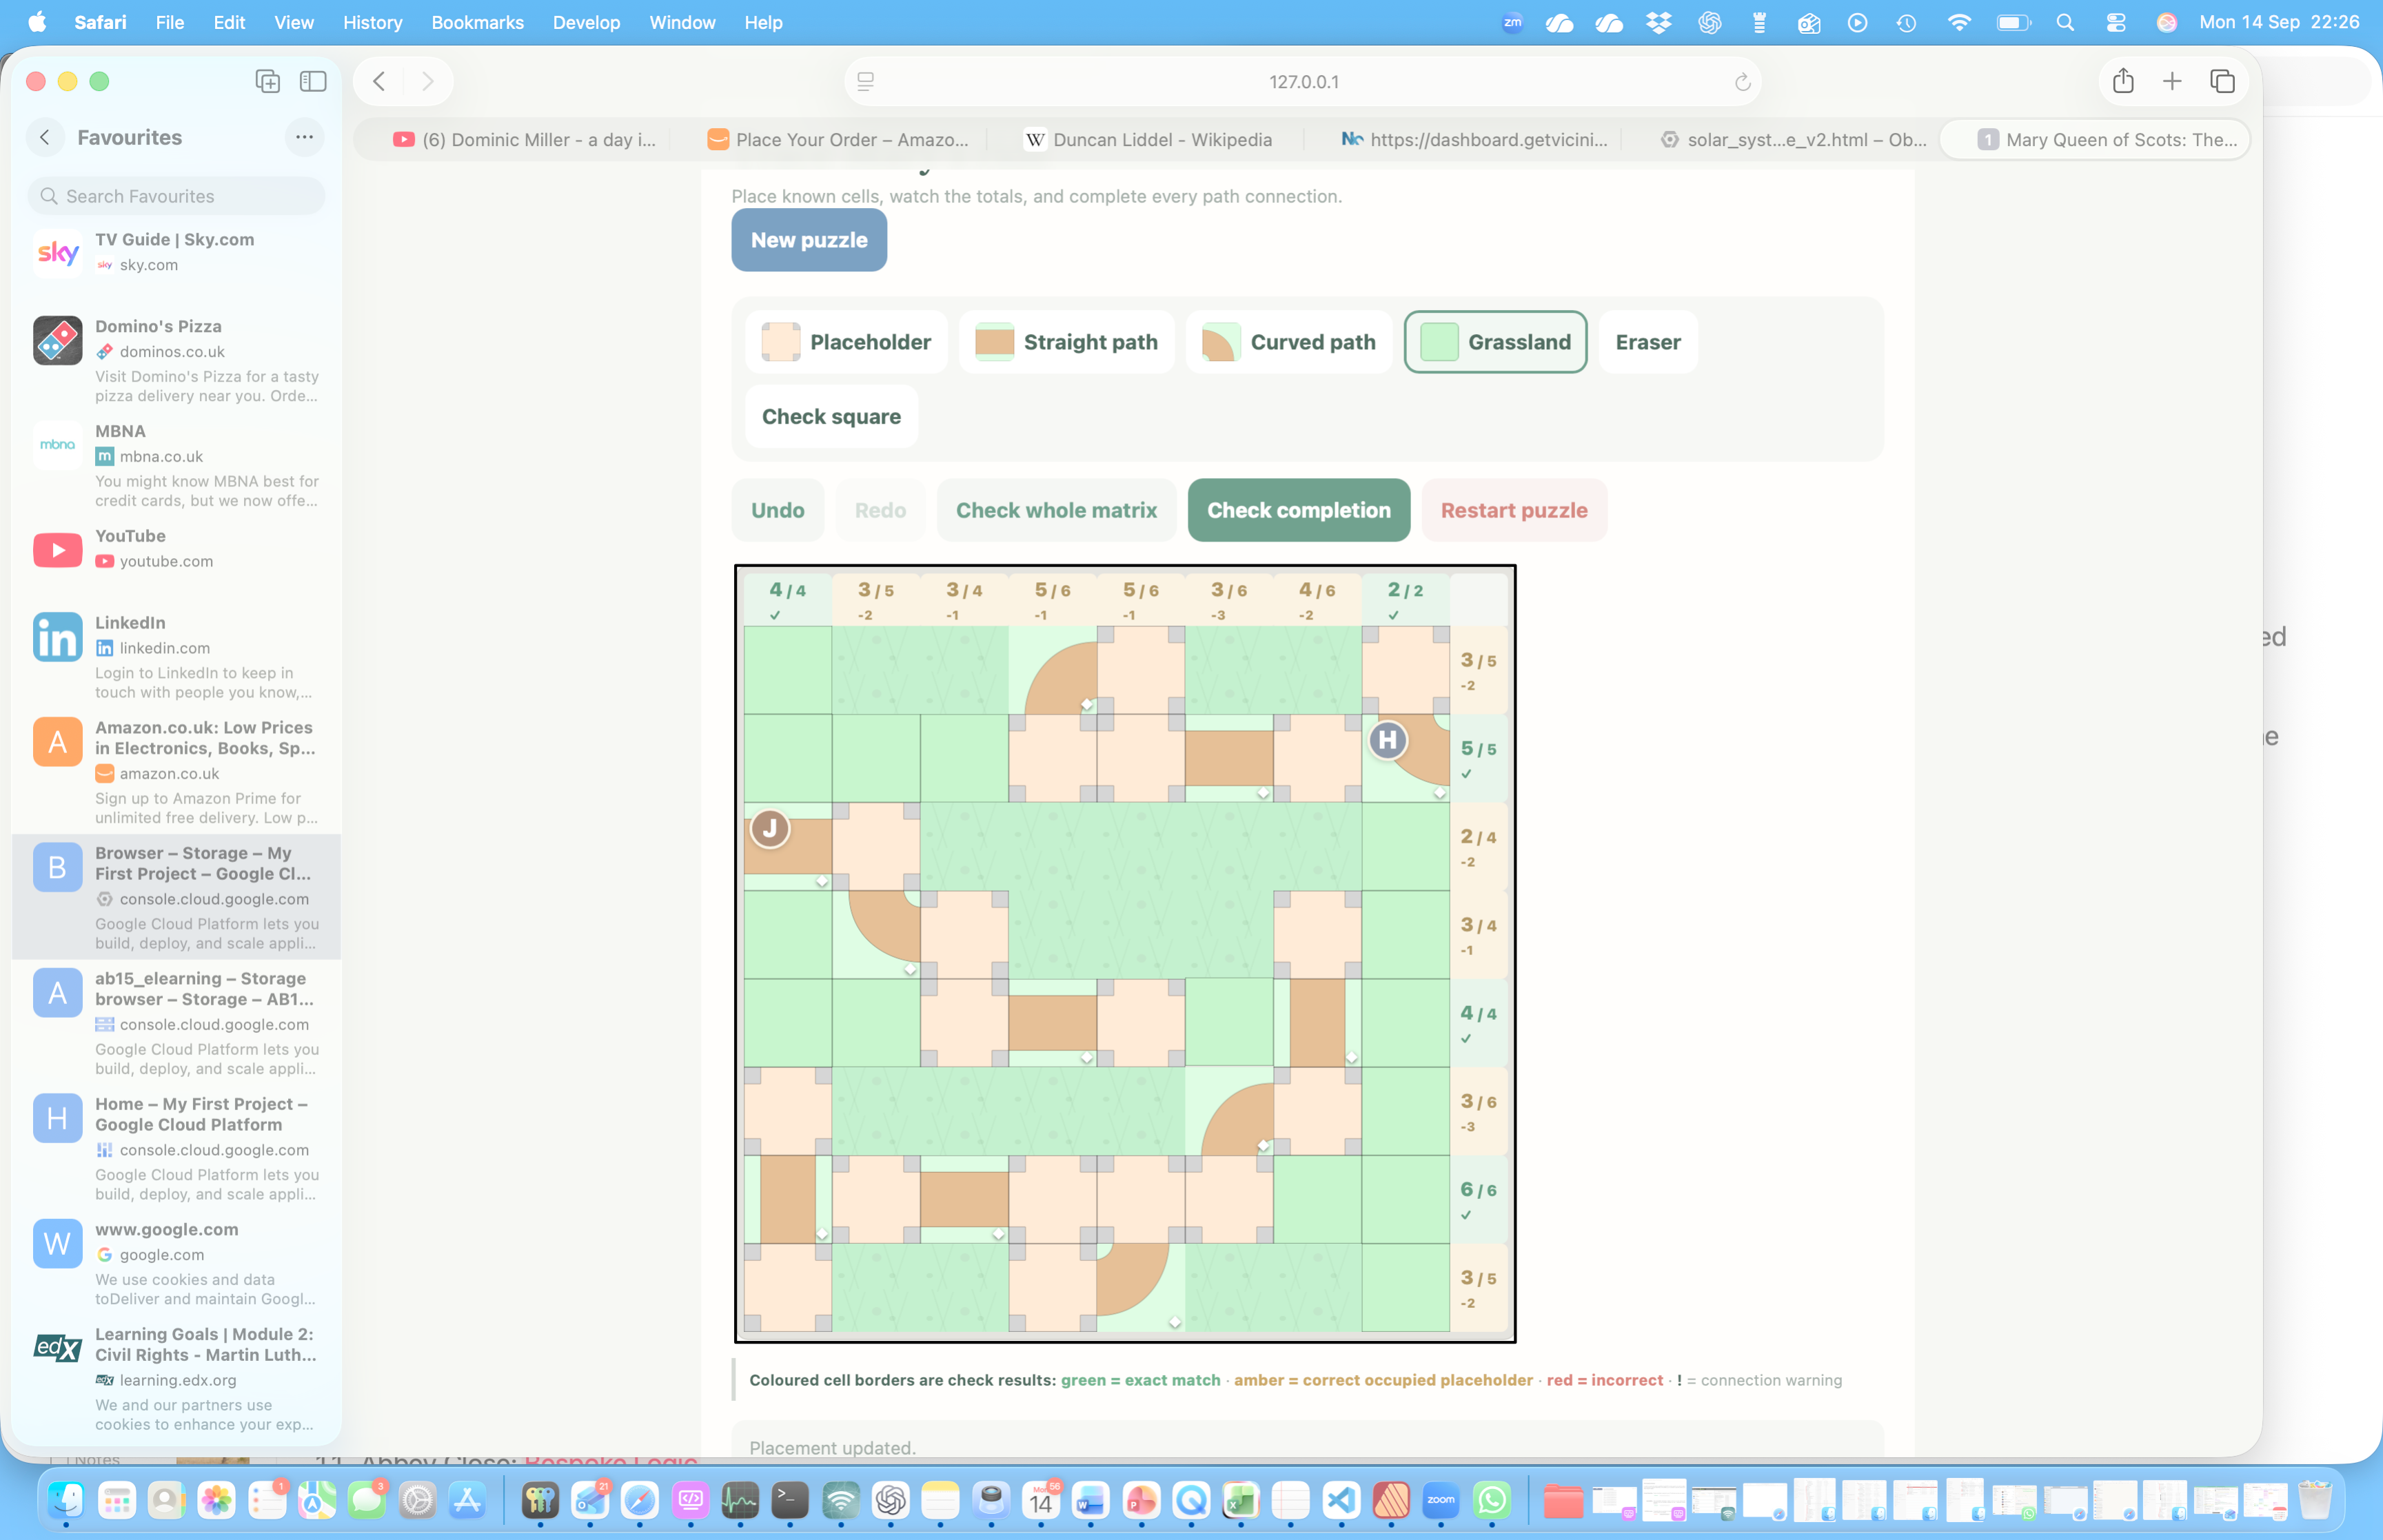Screen dimensions: 2383x1540
Task: Click the 6/6 row total
Action: [x=1479, y=1199]
